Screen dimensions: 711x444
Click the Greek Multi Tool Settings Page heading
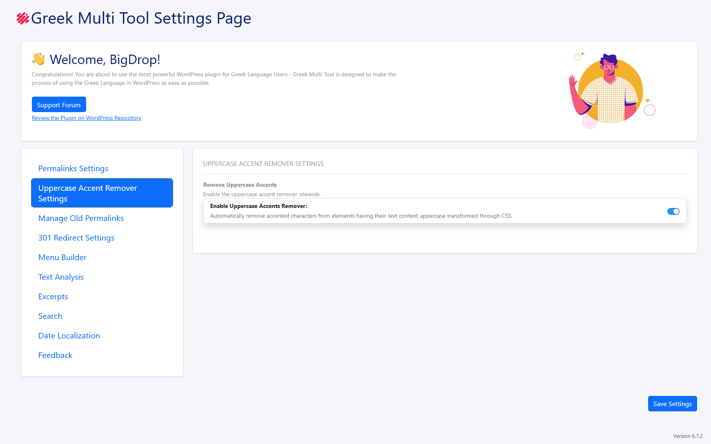(141, 18)
